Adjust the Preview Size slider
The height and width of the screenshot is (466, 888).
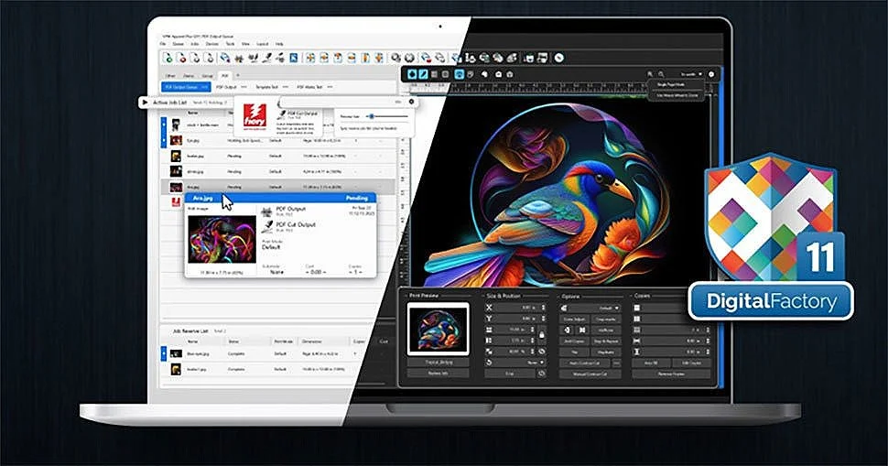[x=387, y=116]
